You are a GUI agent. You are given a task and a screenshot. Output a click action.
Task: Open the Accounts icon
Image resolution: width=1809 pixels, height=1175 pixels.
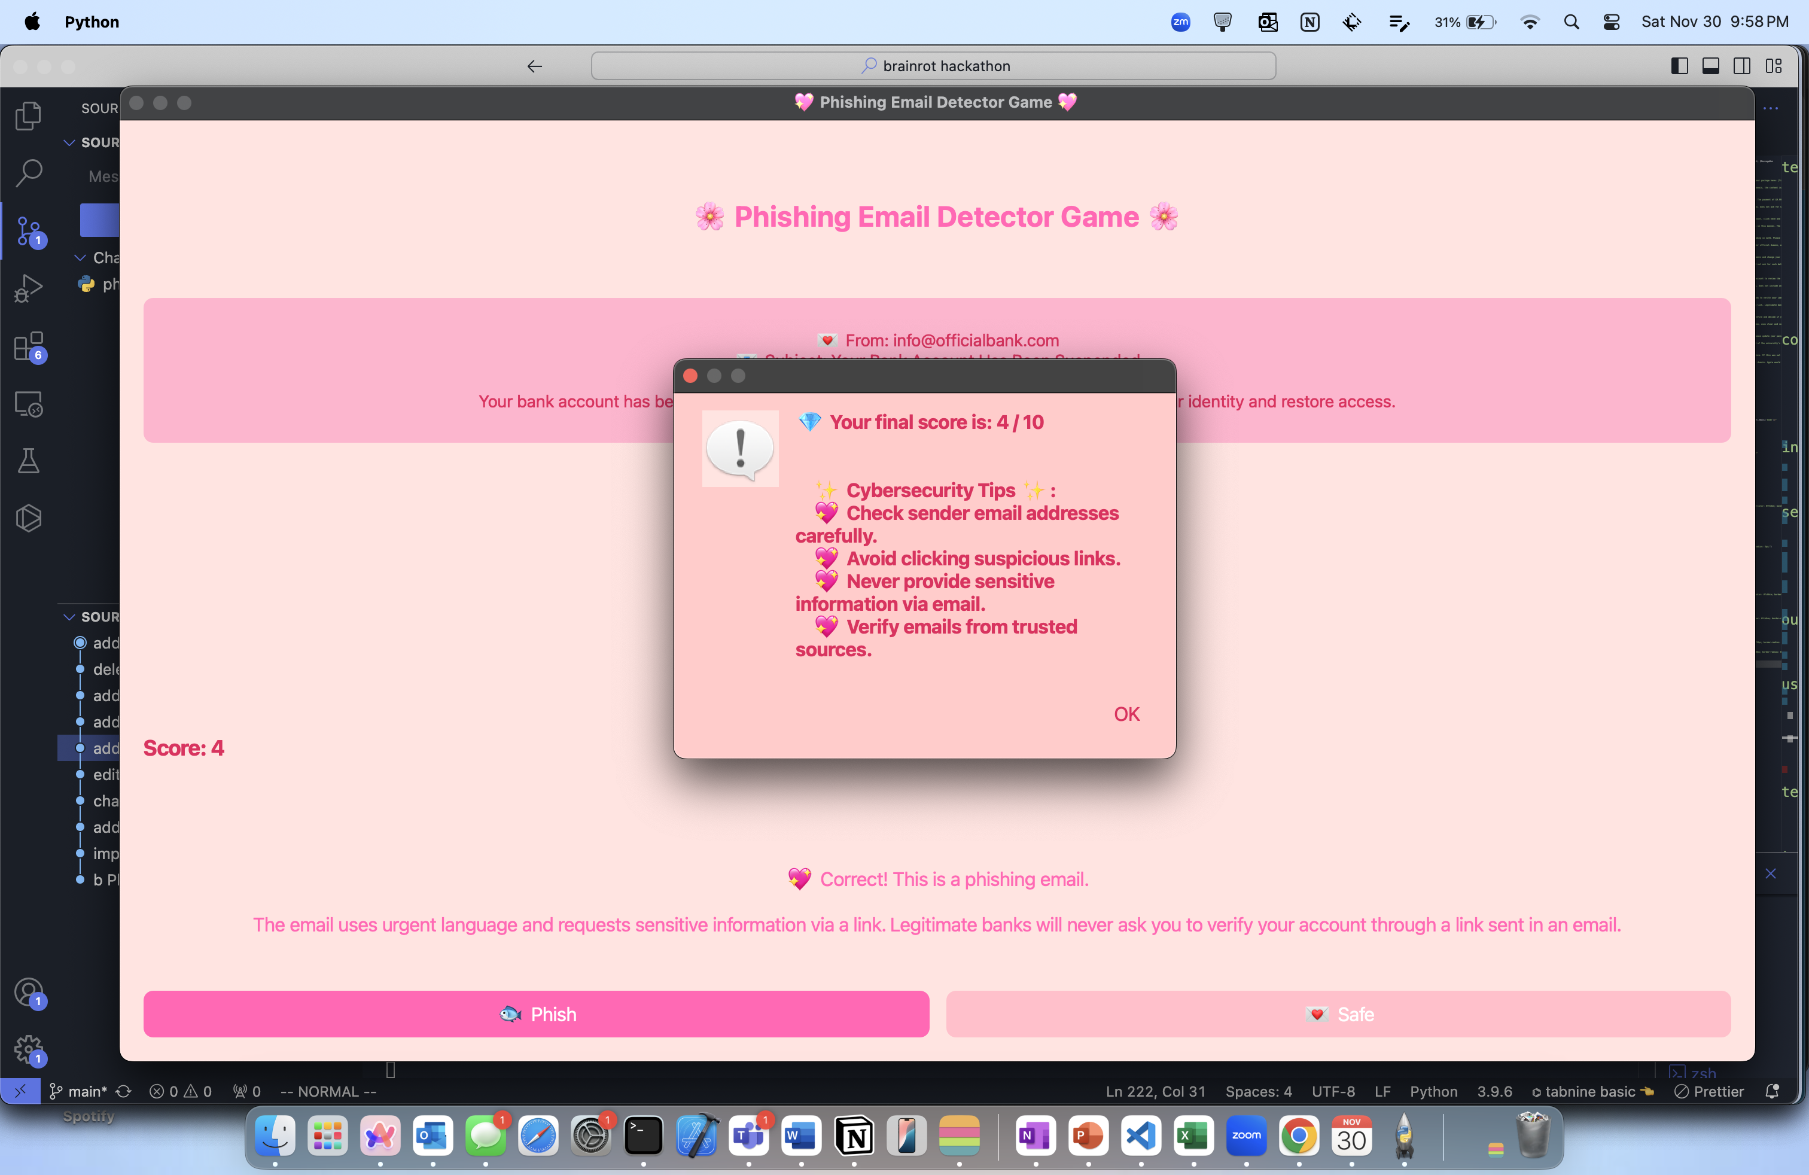pos(28,992)
